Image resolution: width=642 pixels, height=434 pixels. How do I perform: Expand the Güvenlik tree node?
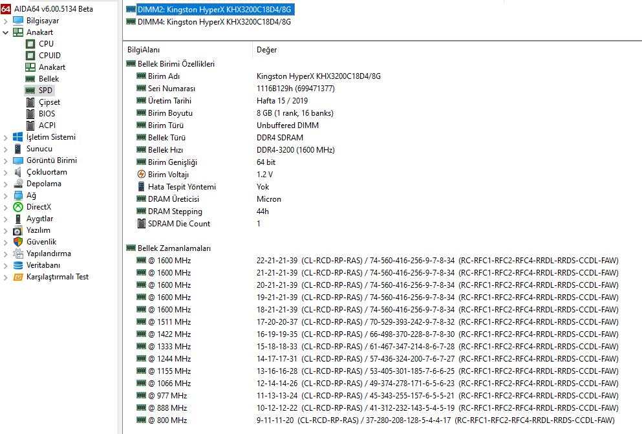pos(6,243)
